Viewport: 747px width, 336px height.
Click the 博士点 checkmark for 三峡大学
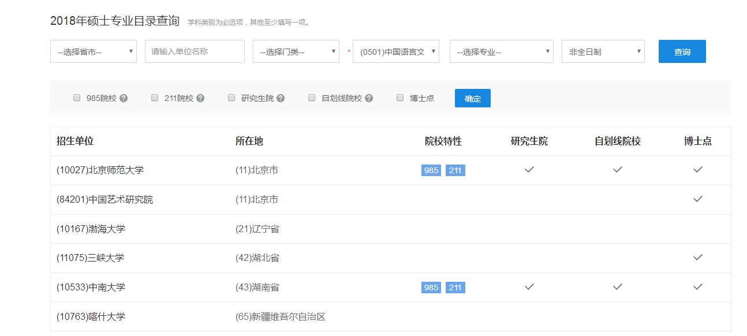[697, 258]
